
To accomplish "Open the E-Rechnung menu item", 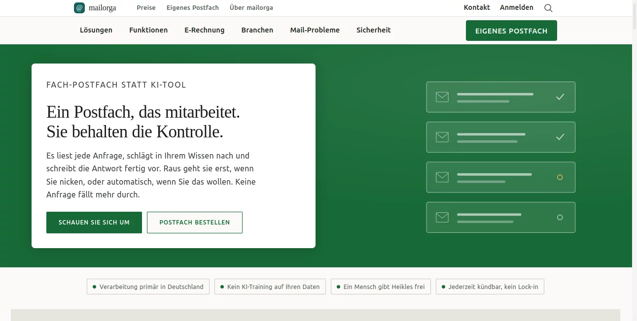I will coord(205,30).
